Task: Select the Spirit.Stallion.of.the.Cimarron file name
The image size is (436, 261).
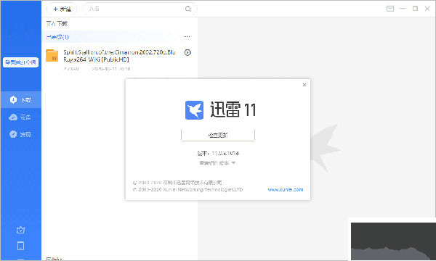Action: click(x=120, y=56)
